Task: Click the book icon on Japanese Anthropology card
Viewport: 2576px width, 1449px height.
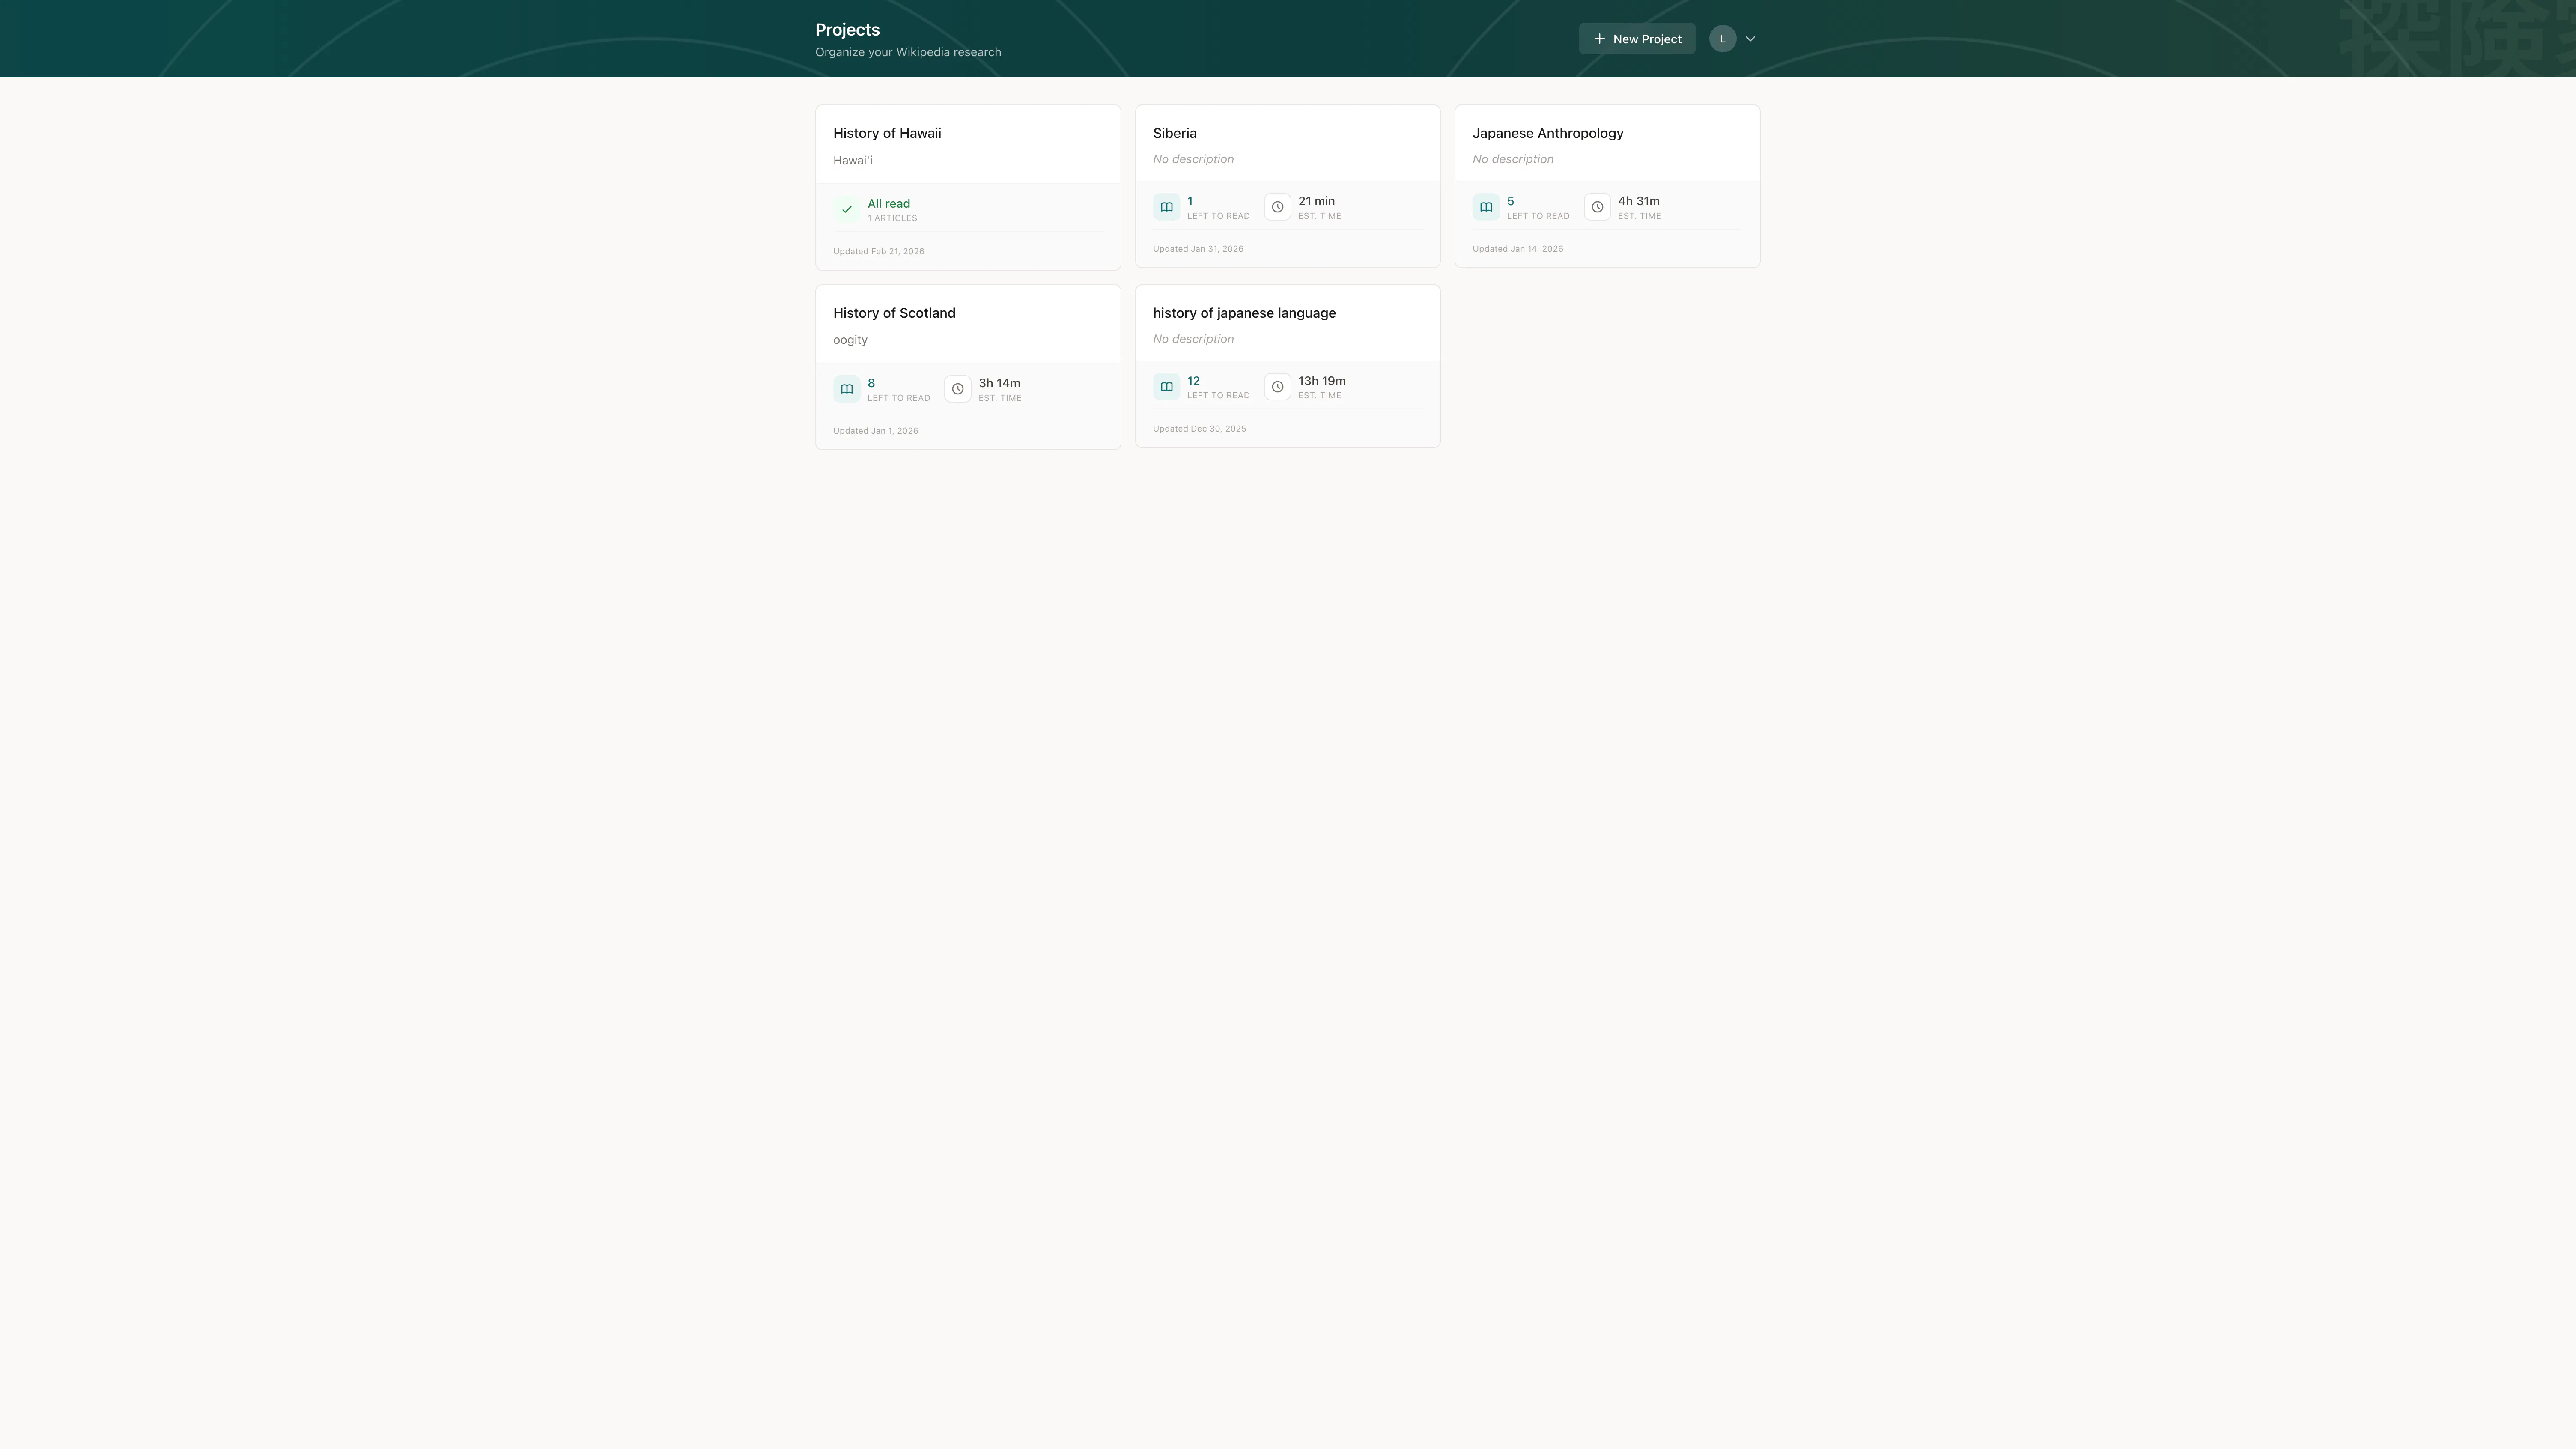Action: click(1486, 207)
